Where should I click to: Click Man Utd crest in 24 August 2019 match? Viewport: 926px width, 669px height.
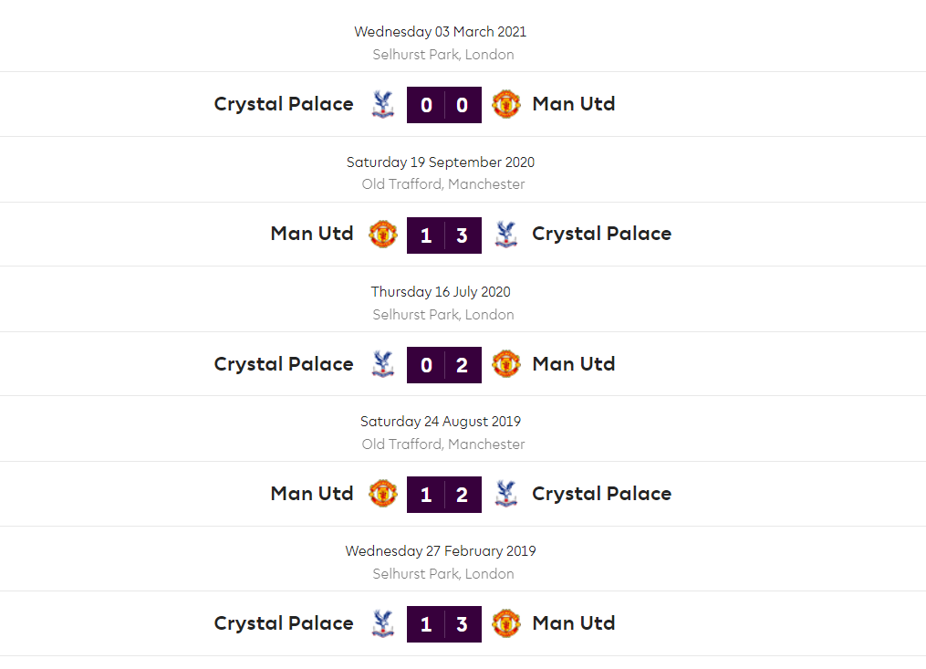tap(383, 494)
